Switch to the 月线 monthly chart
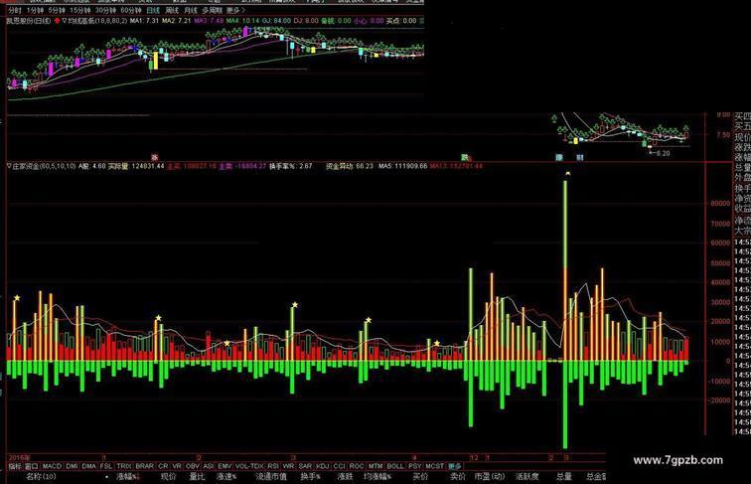 pyautogui.click(x=191, y=10)
